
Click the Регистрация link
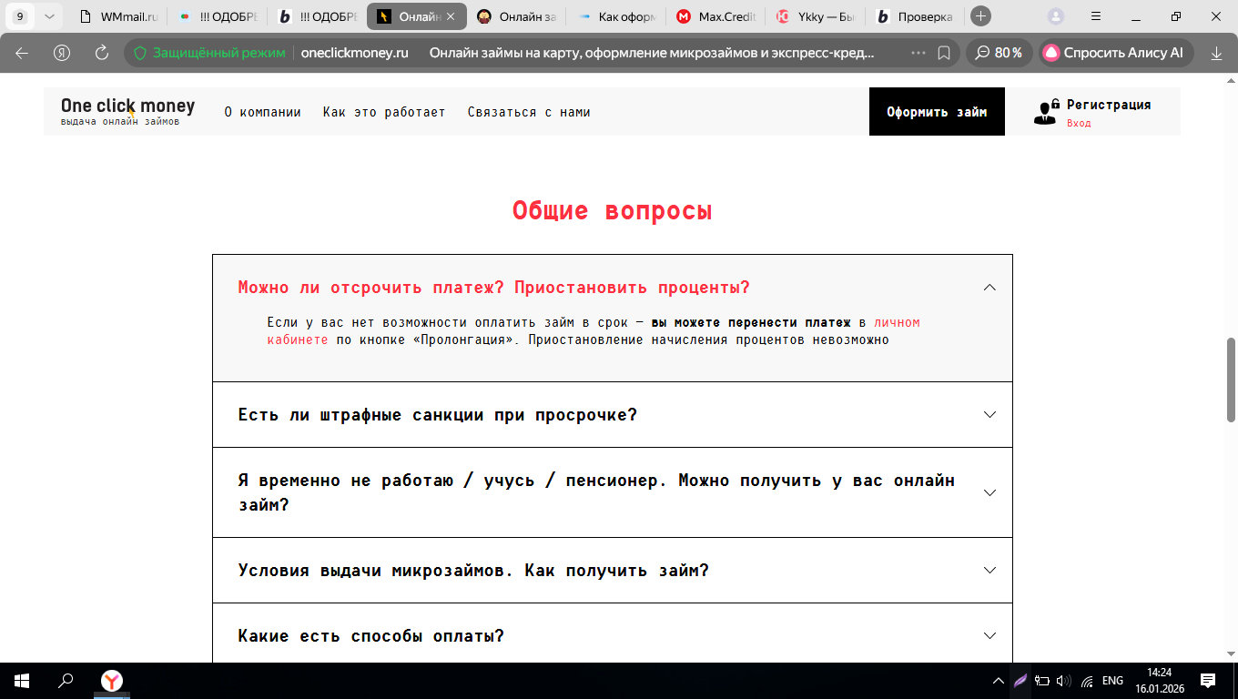coord(1109,105)
